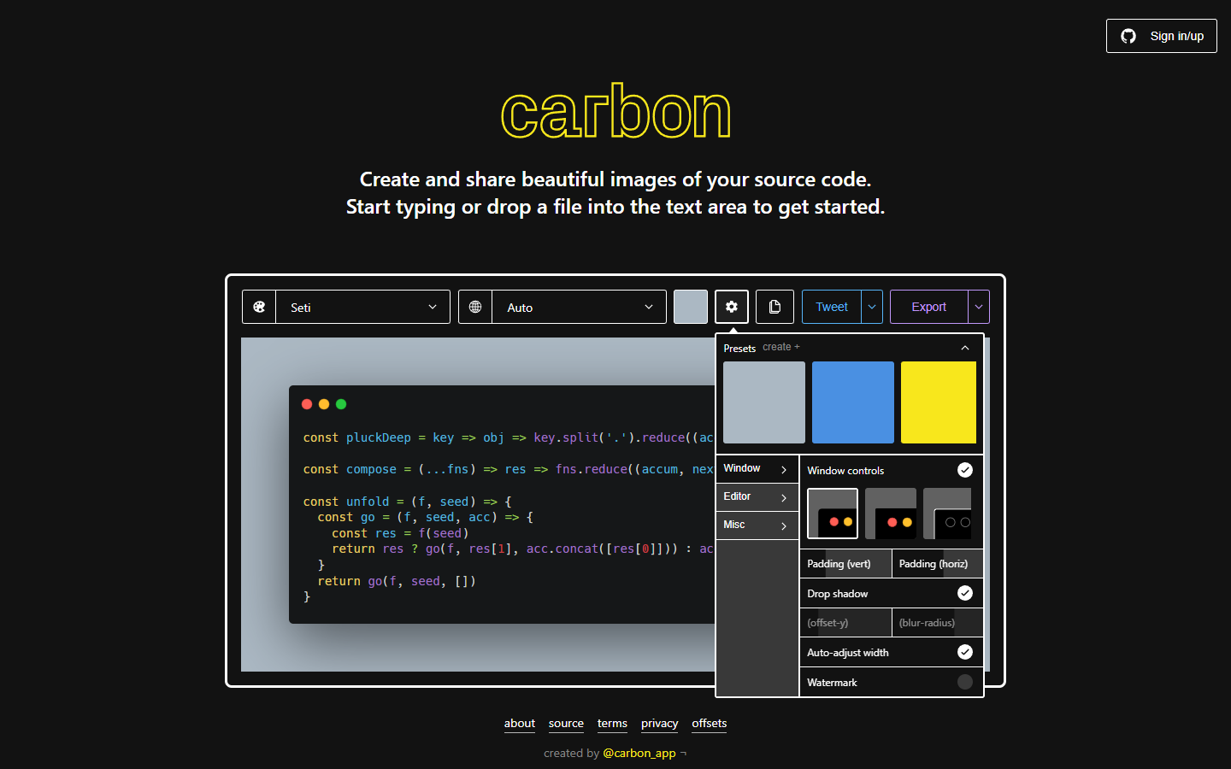Open the @carbon_app link
The width and height of the screenshot is (1231, 769).
coord(639,753)
